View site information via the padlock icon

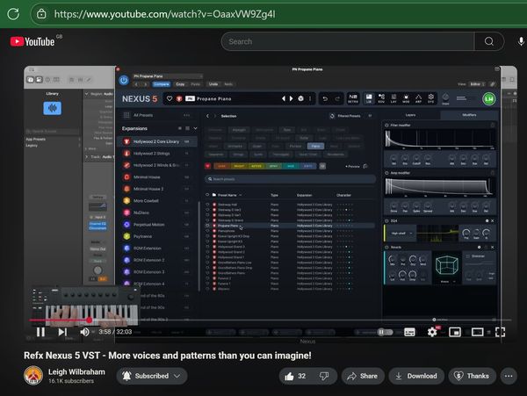coord(41,14)
